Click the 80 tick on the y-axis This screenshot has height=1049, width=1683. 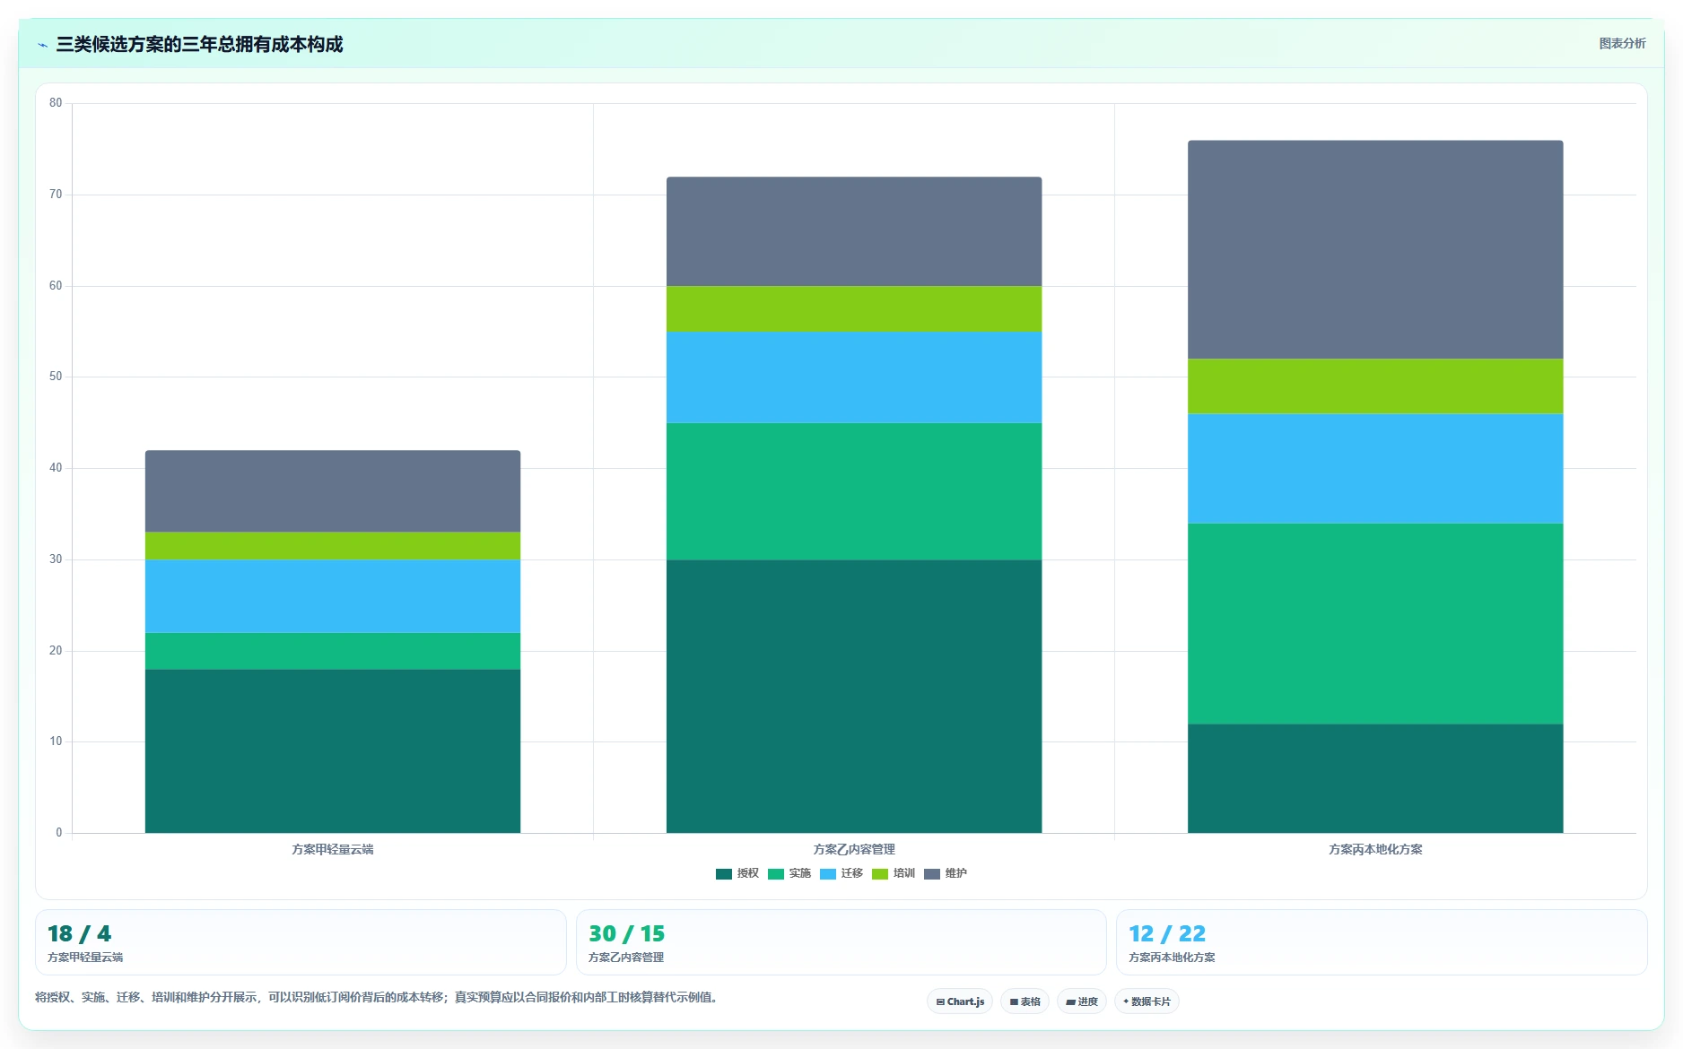pyautogui.click(x=56, y=103)
